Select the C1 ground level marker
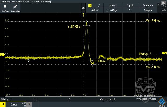This screenshot has width=167, height=107. (2, 55)
